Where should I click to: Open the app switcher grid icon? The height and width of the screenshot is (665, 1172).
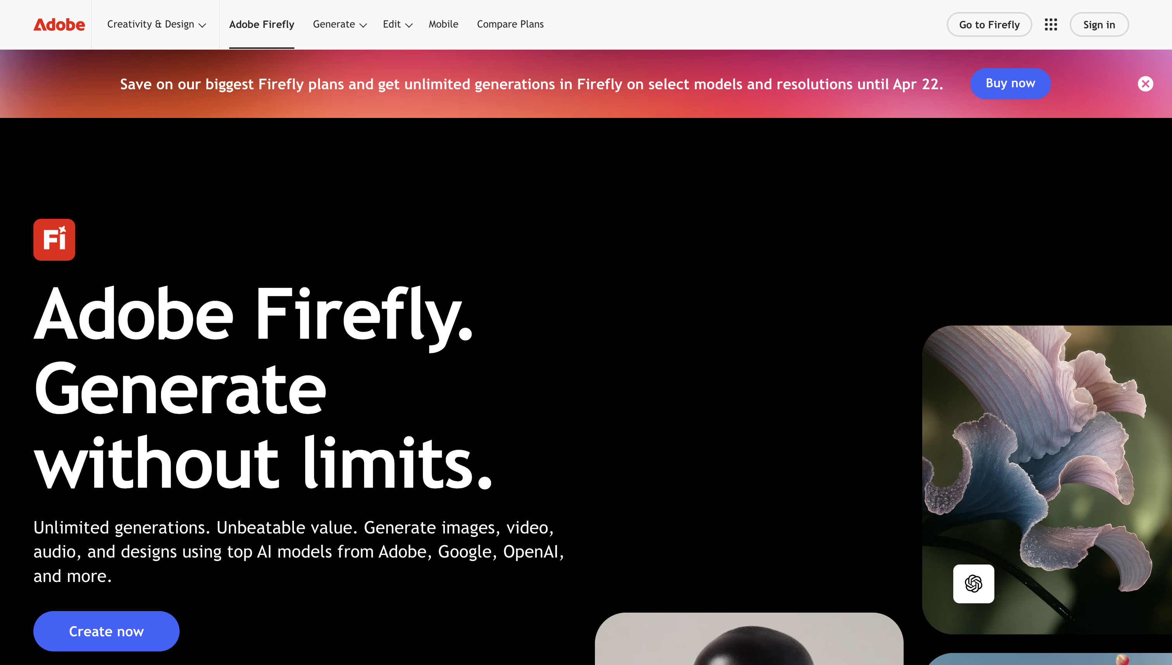(1051, 24)
